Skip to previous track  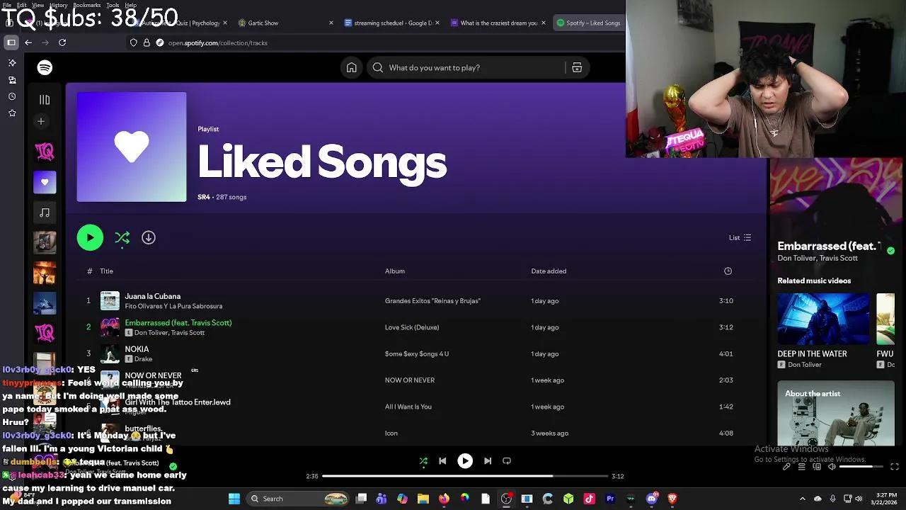442,460
